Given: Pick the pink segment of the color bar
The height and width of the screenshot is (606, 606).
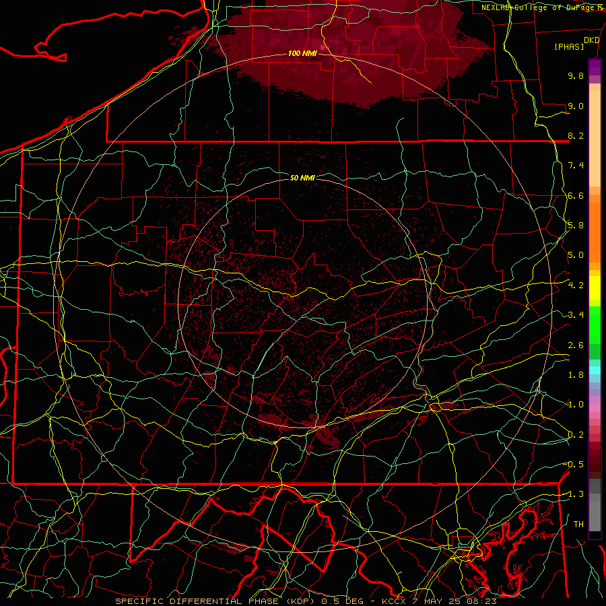Looking at the screenshot, I should [595, 408].
